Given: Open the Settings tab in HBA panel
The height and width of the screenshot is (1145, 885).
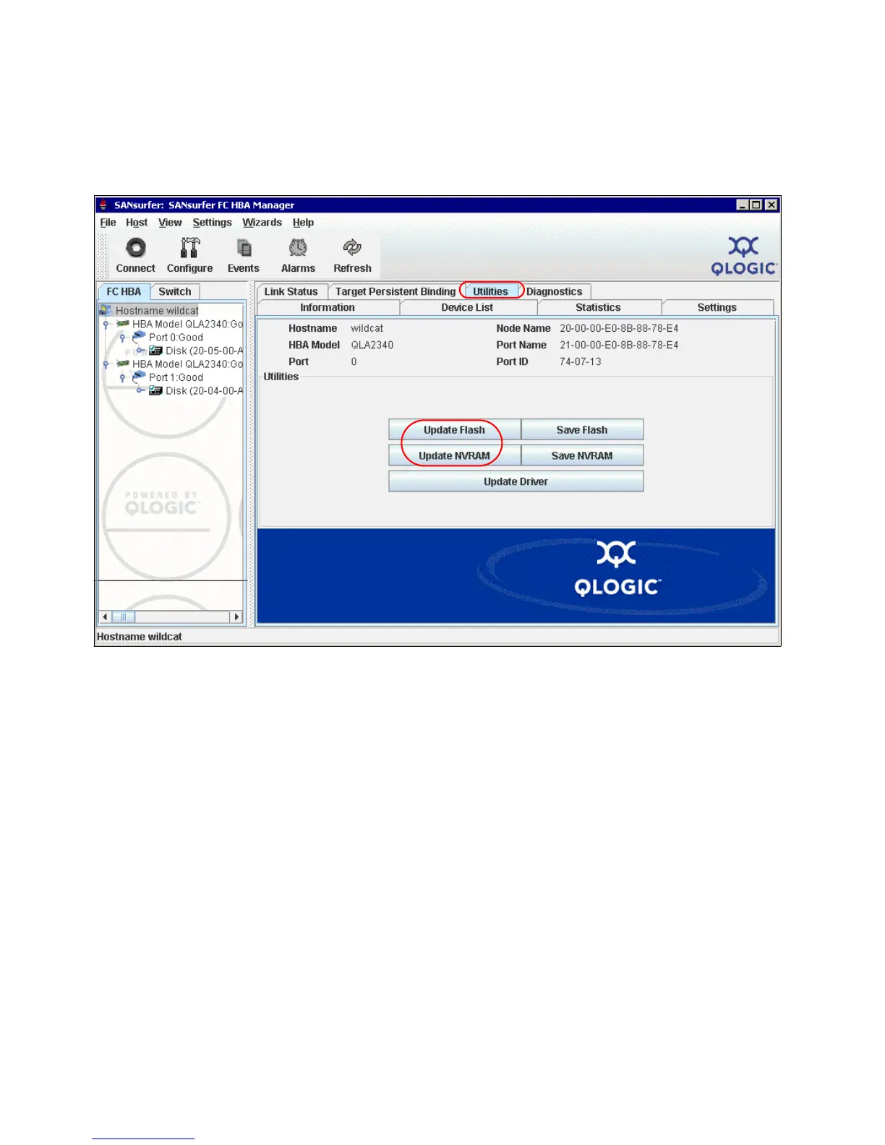Looking at the screenshot, I should pyautogui.click(x=717, y=307).
